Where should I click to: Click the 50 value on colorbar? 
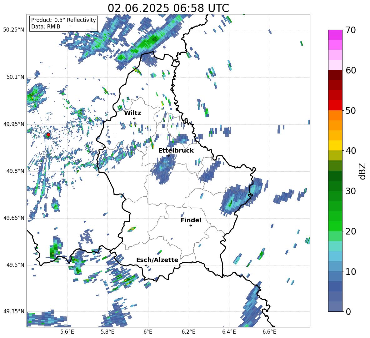351,110
